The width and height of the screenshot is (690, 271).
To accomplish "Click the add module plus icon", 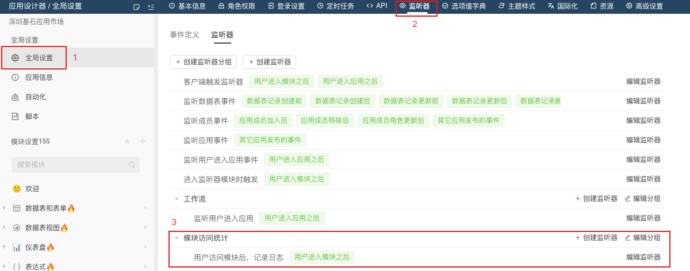I will [x=143, y=141].
